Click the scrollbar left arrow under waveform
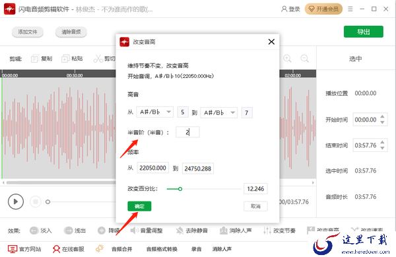The image size is (396, 257). 3,182
